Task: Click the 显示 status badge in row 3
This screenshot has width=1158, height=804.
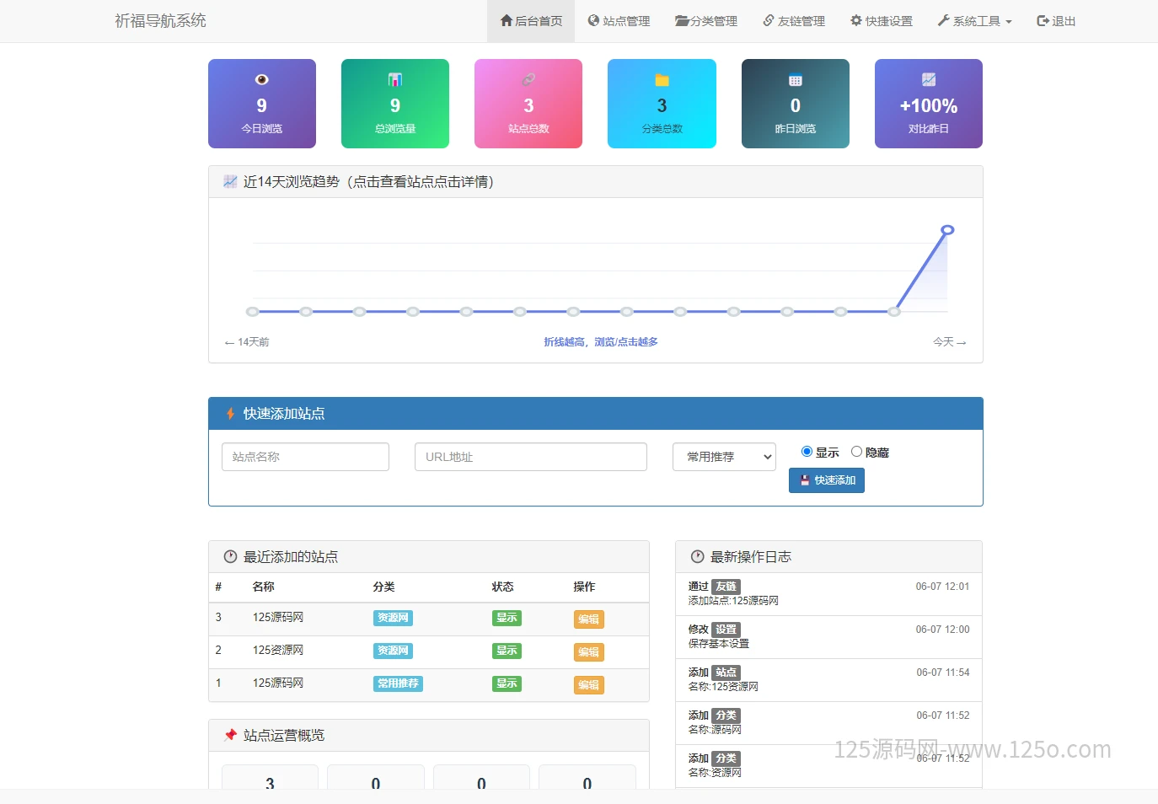Action: click(x=507, y=618)
